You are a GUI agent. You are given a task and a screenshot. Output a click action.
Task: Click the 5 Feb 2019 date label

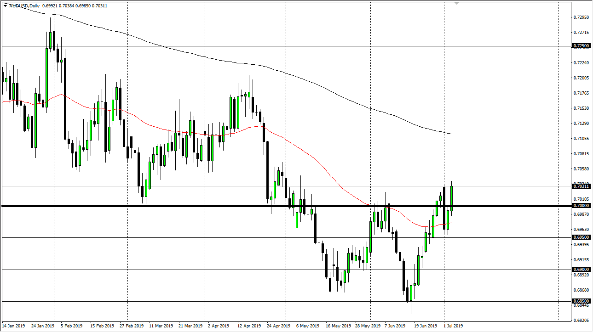74,326
